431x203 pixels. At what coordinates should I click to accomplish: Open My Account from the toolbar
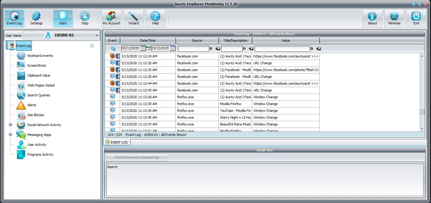(111, 19)
